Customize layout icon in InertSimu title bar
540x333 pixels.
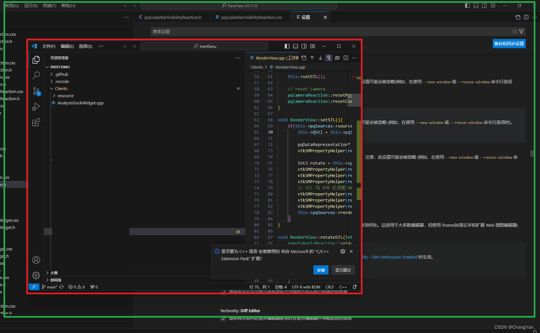(312, 46)
